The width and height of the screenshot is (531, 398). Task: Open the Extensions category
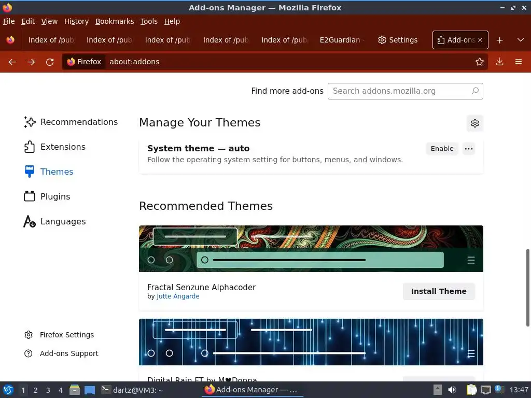[55, 147]
